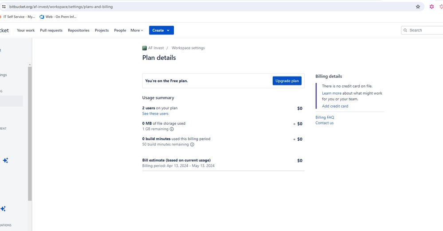The image size is (443, 231).
Task: Click the search magnifier icon
Action: (x=405, y=30)
